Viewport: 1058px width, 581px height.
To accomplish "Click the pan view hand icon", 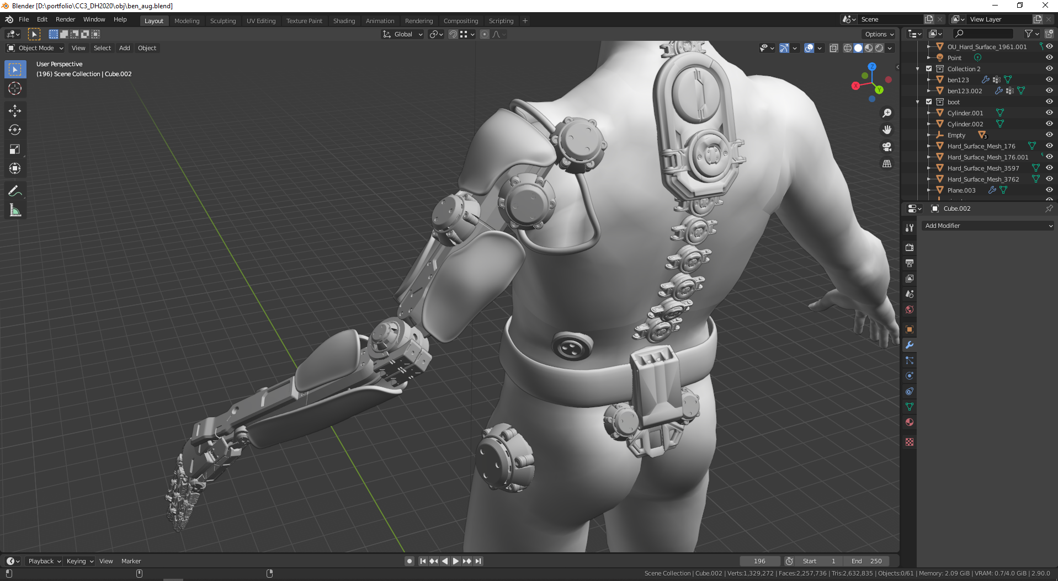I will point(887,130).
